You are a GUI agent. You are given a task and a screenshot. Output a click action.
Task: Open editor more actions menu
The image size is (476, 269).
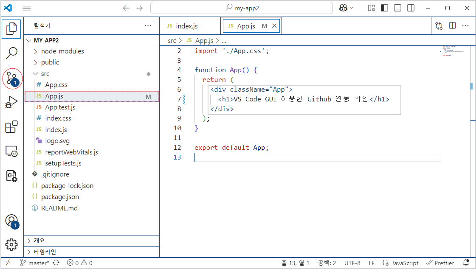point(465,26)
